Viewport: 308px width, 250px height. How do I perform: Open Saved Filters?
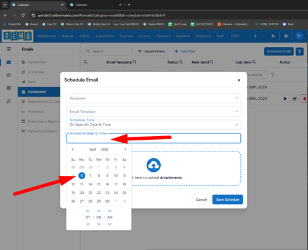click(151, 51)
